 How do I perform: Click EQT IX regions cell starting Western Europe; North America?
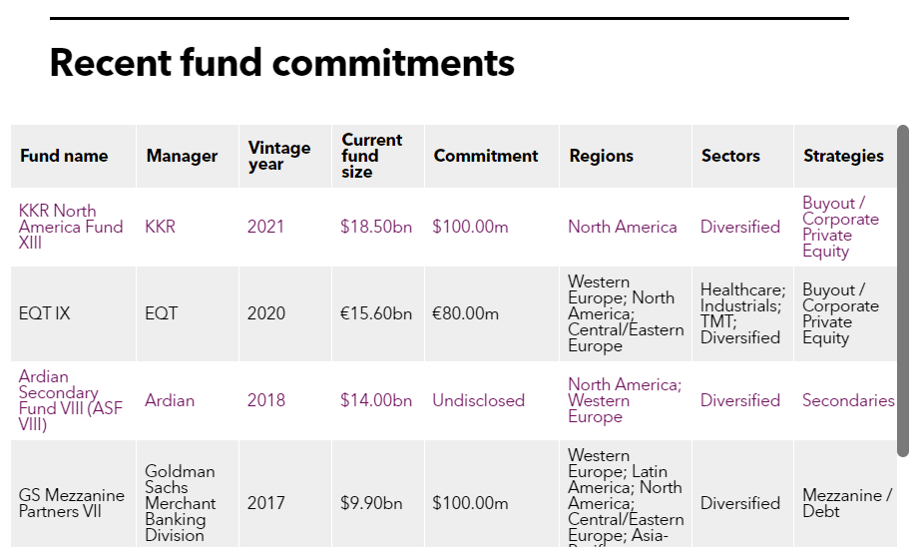[626, 313]
